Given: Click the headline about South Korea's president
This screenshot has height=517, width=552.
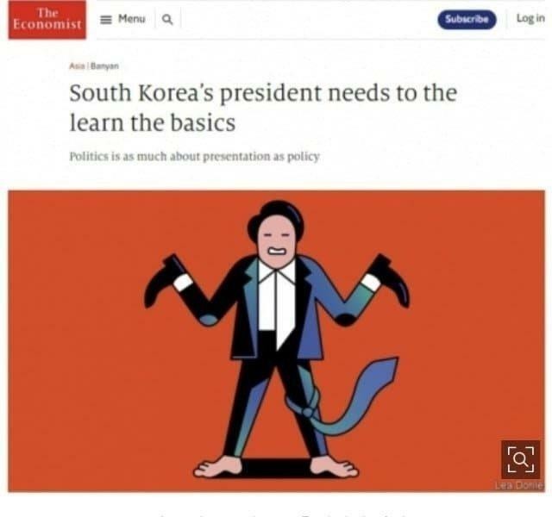Looking at the screenshot, I should pyautogui.click(x=263, y=108).
